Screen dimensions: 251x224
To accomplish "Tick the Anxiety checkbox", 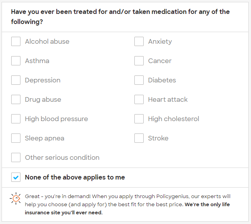I will [x=139, y=41].
